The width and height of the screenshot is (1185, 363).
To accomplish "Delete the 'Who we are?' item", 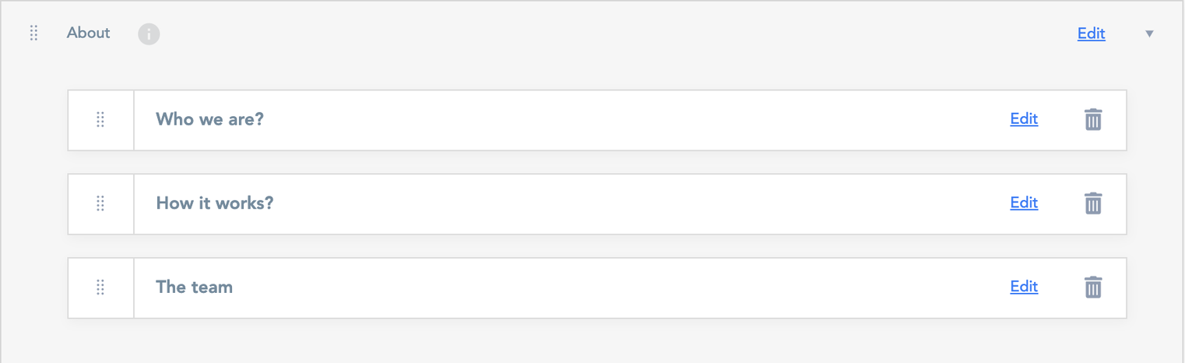I will coord(1093,120).
